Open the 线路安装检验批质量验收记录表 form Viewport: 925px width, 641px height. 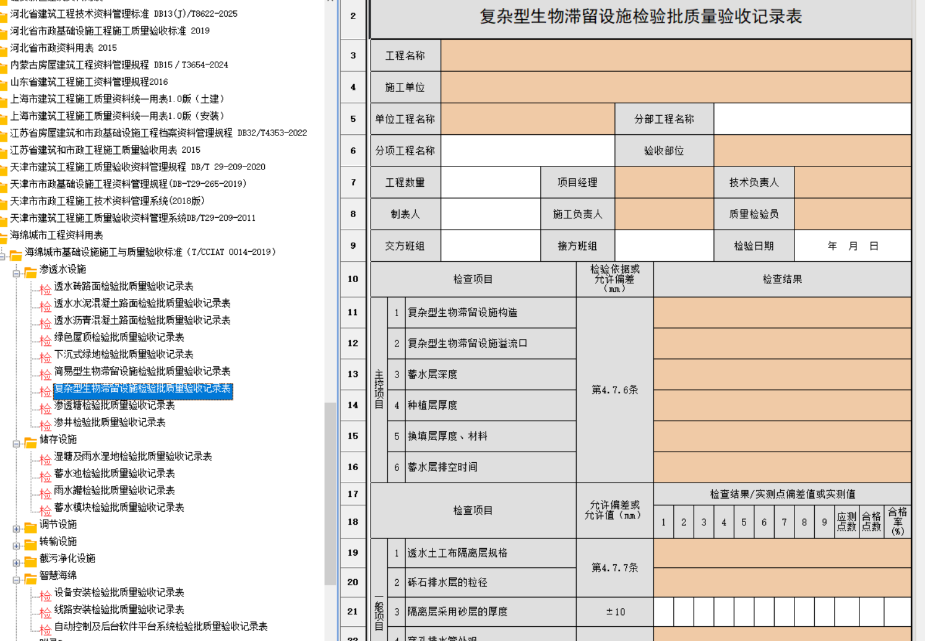[x=119, y=609]
